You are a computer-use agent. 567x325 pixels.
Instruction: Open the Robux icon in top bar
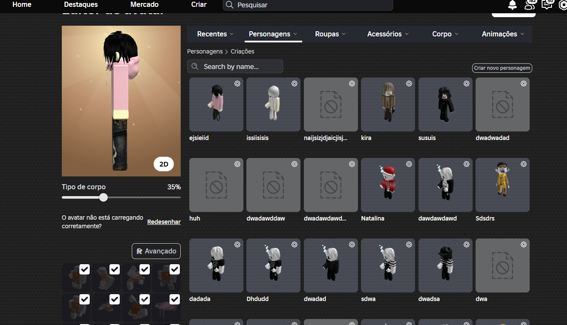pos(563,5)
